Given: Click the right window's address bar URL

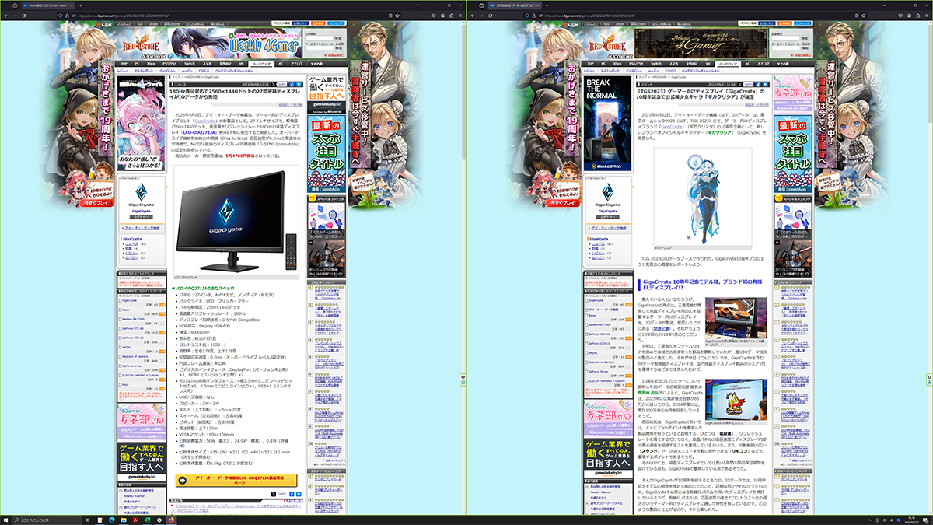Looking at the screenshot, I should point(589,16).
